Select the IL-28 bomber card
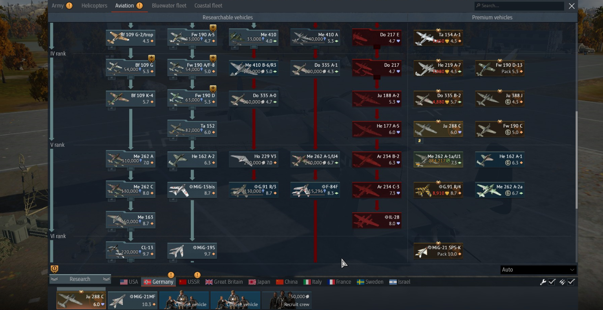Image resolution: width=603 pixels, height=310 pixels. pos(377,220)
